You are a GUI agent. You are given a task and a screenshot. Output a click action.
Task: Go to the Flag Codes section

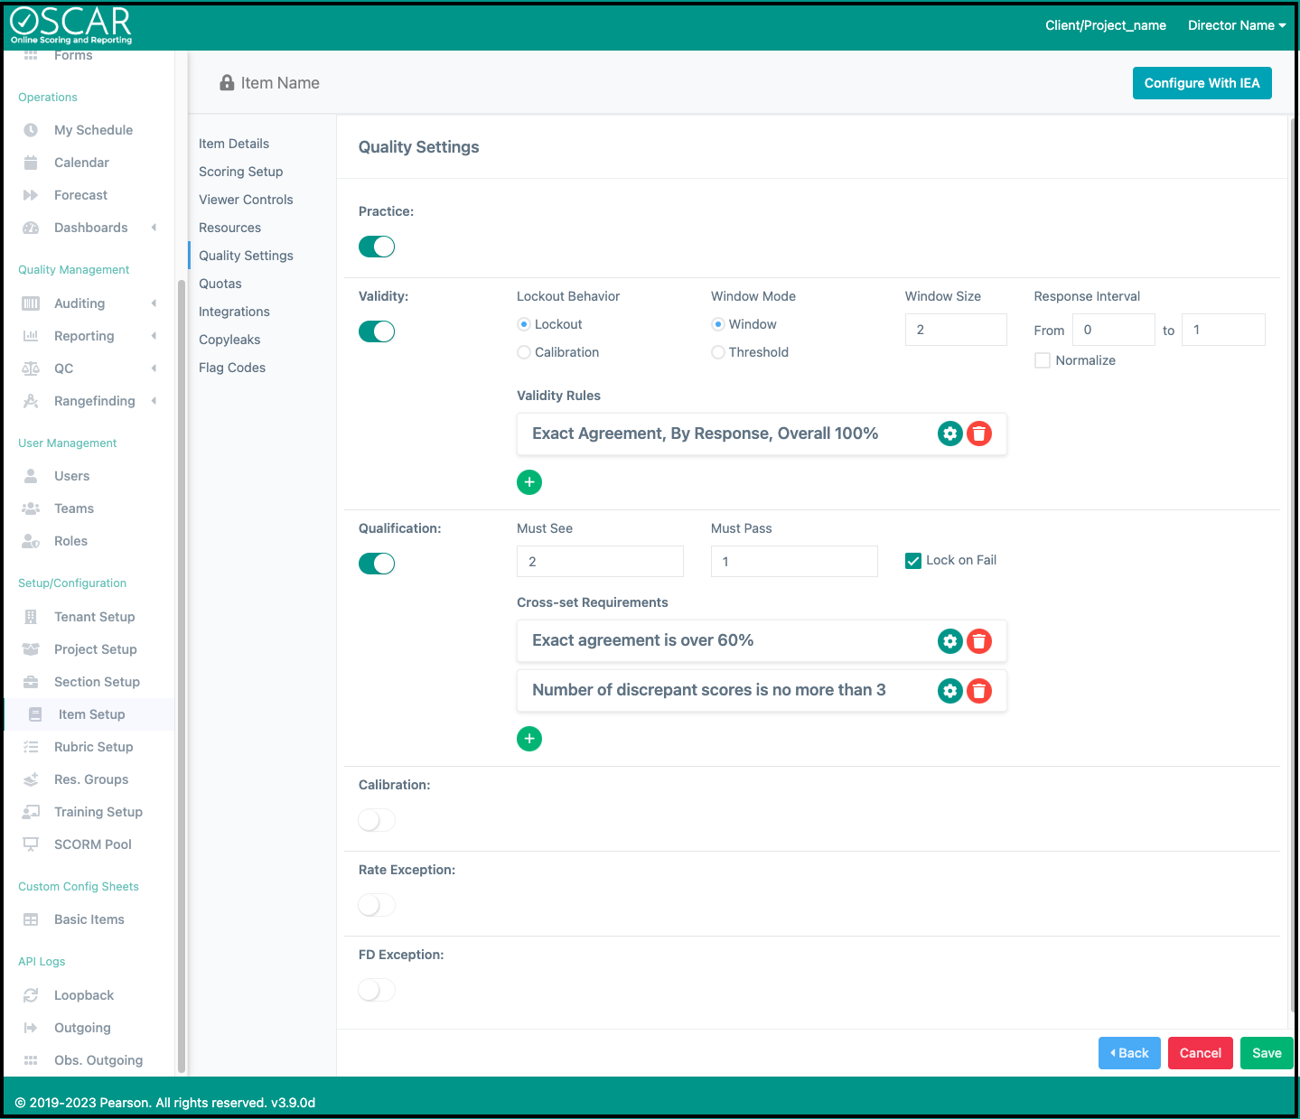[x=232, y=368]
